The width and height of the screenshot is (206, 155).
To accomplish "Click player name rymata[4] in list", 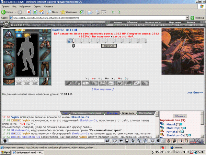I will coord(172,132).
